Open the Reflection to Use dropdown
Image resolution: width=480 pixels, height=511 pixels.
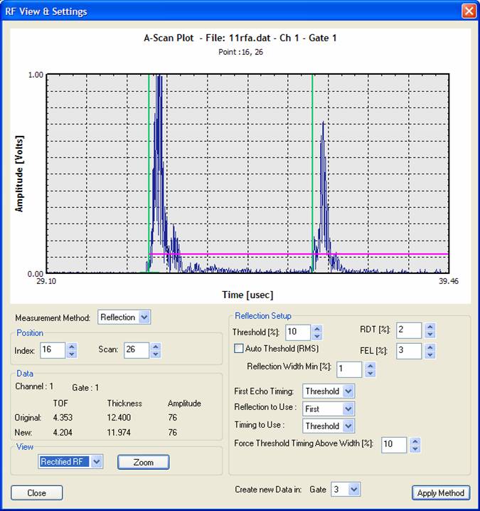pos(348,409)
